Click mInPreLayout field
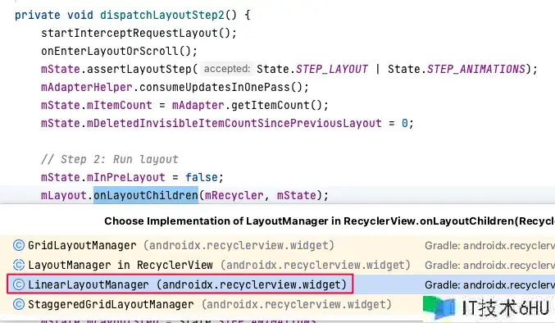This screenshot has width=555, height=323. point(126,177)
